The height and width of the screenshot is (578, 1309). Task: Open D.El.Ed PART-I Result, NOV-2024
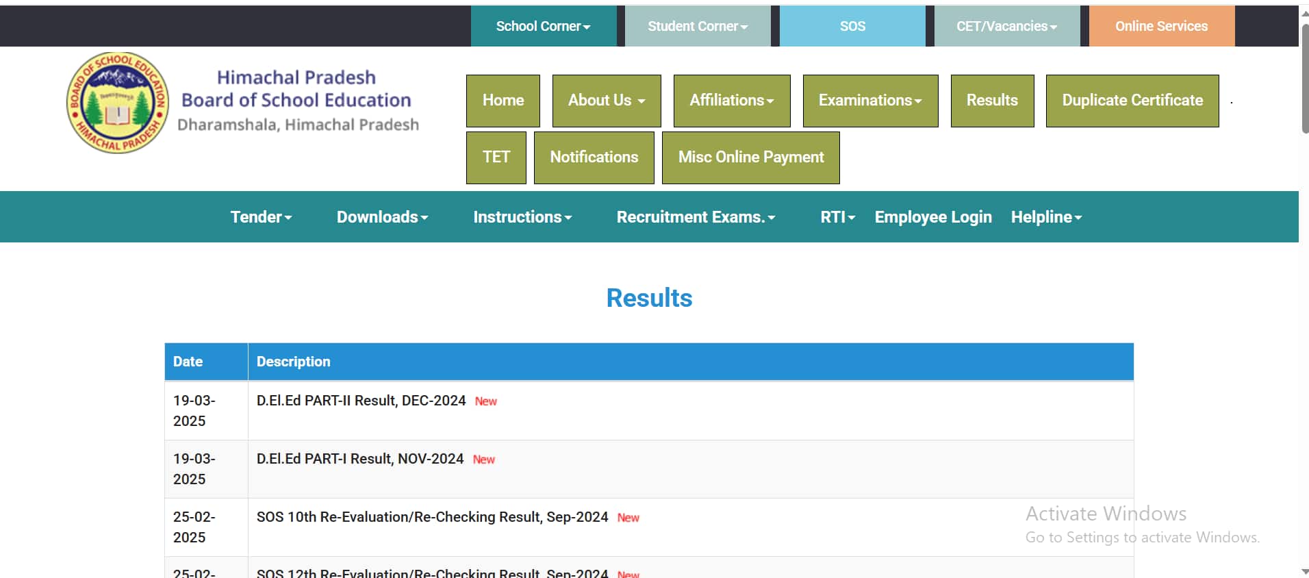[x=360, y=459]
